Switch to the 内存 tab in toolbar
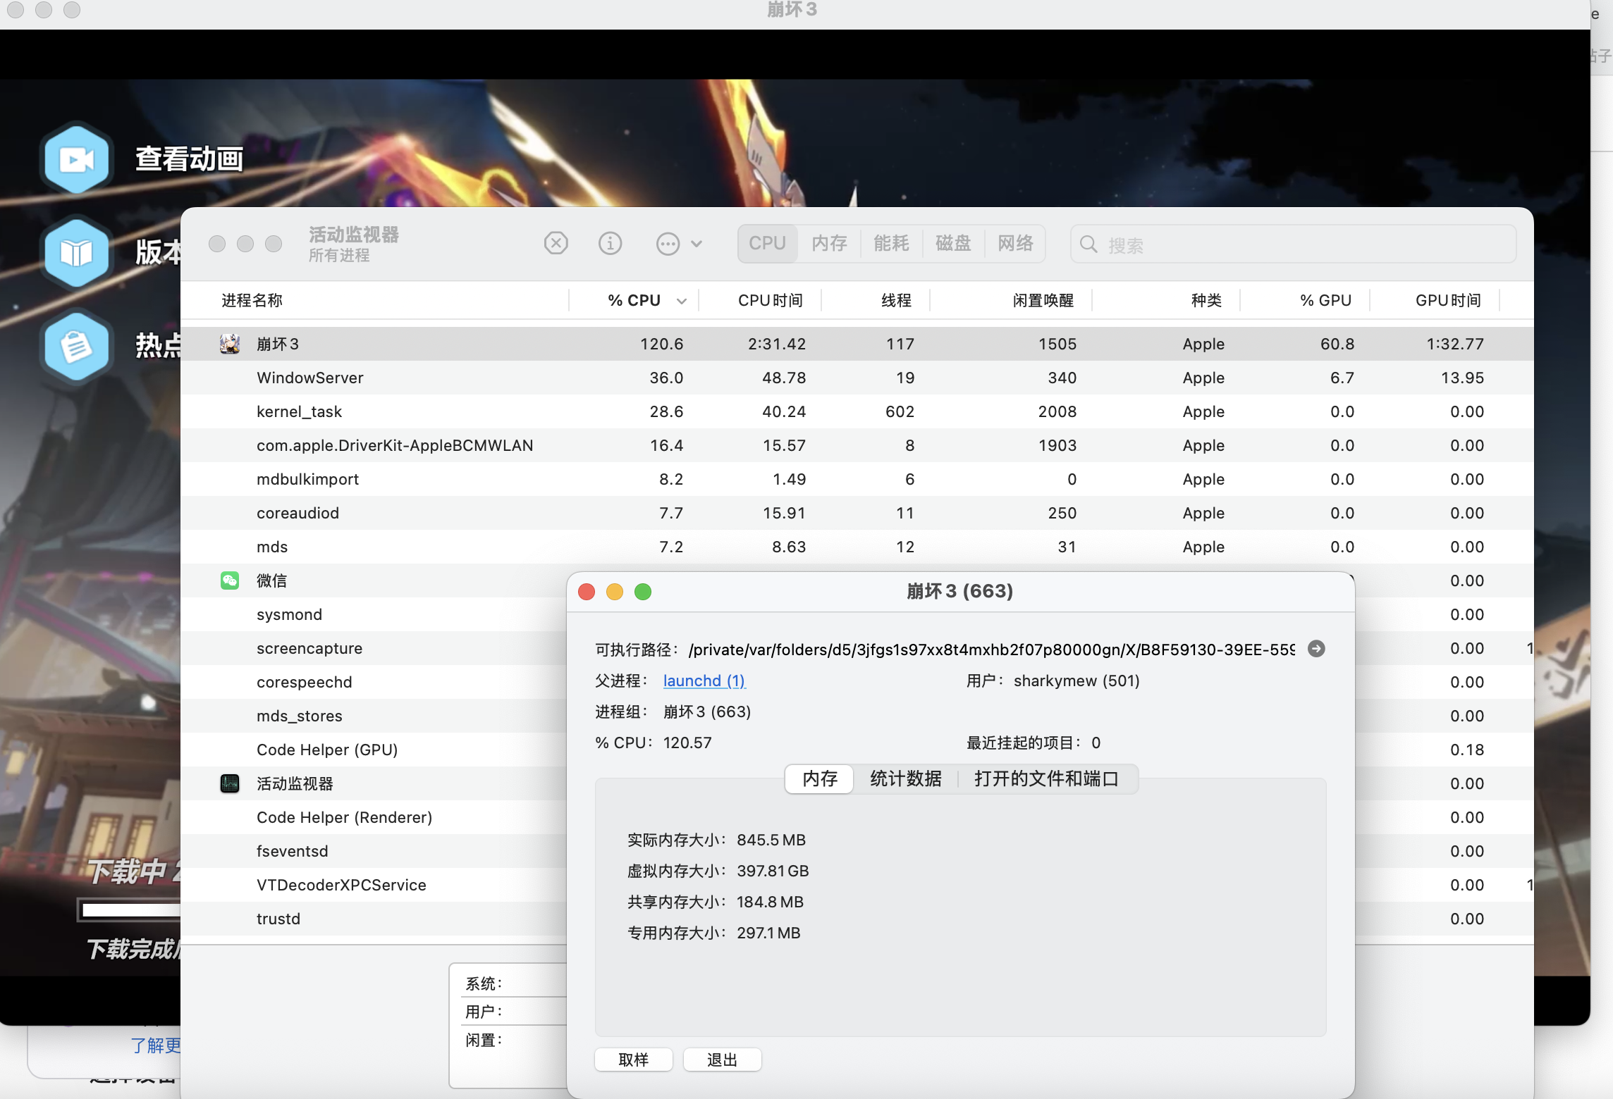This screenshot has width=1613, height=1099. (x=829, y=244)
